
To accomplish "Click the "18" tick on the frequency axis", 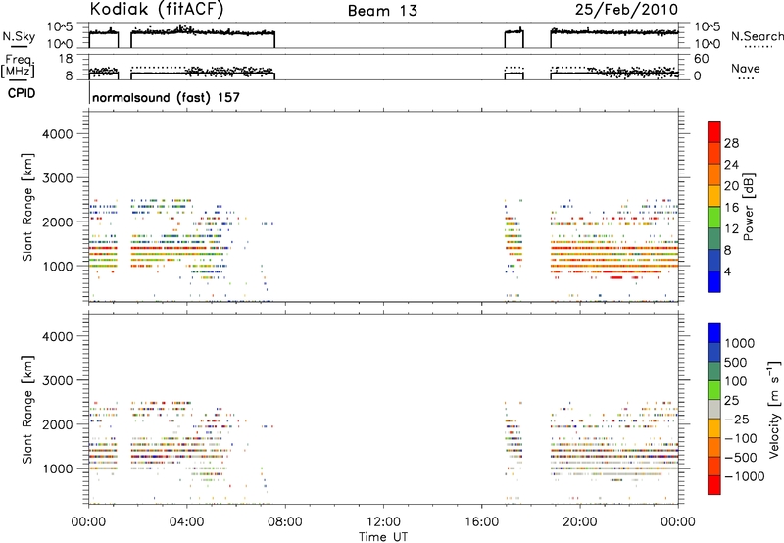I will click(x=65, y=59).
